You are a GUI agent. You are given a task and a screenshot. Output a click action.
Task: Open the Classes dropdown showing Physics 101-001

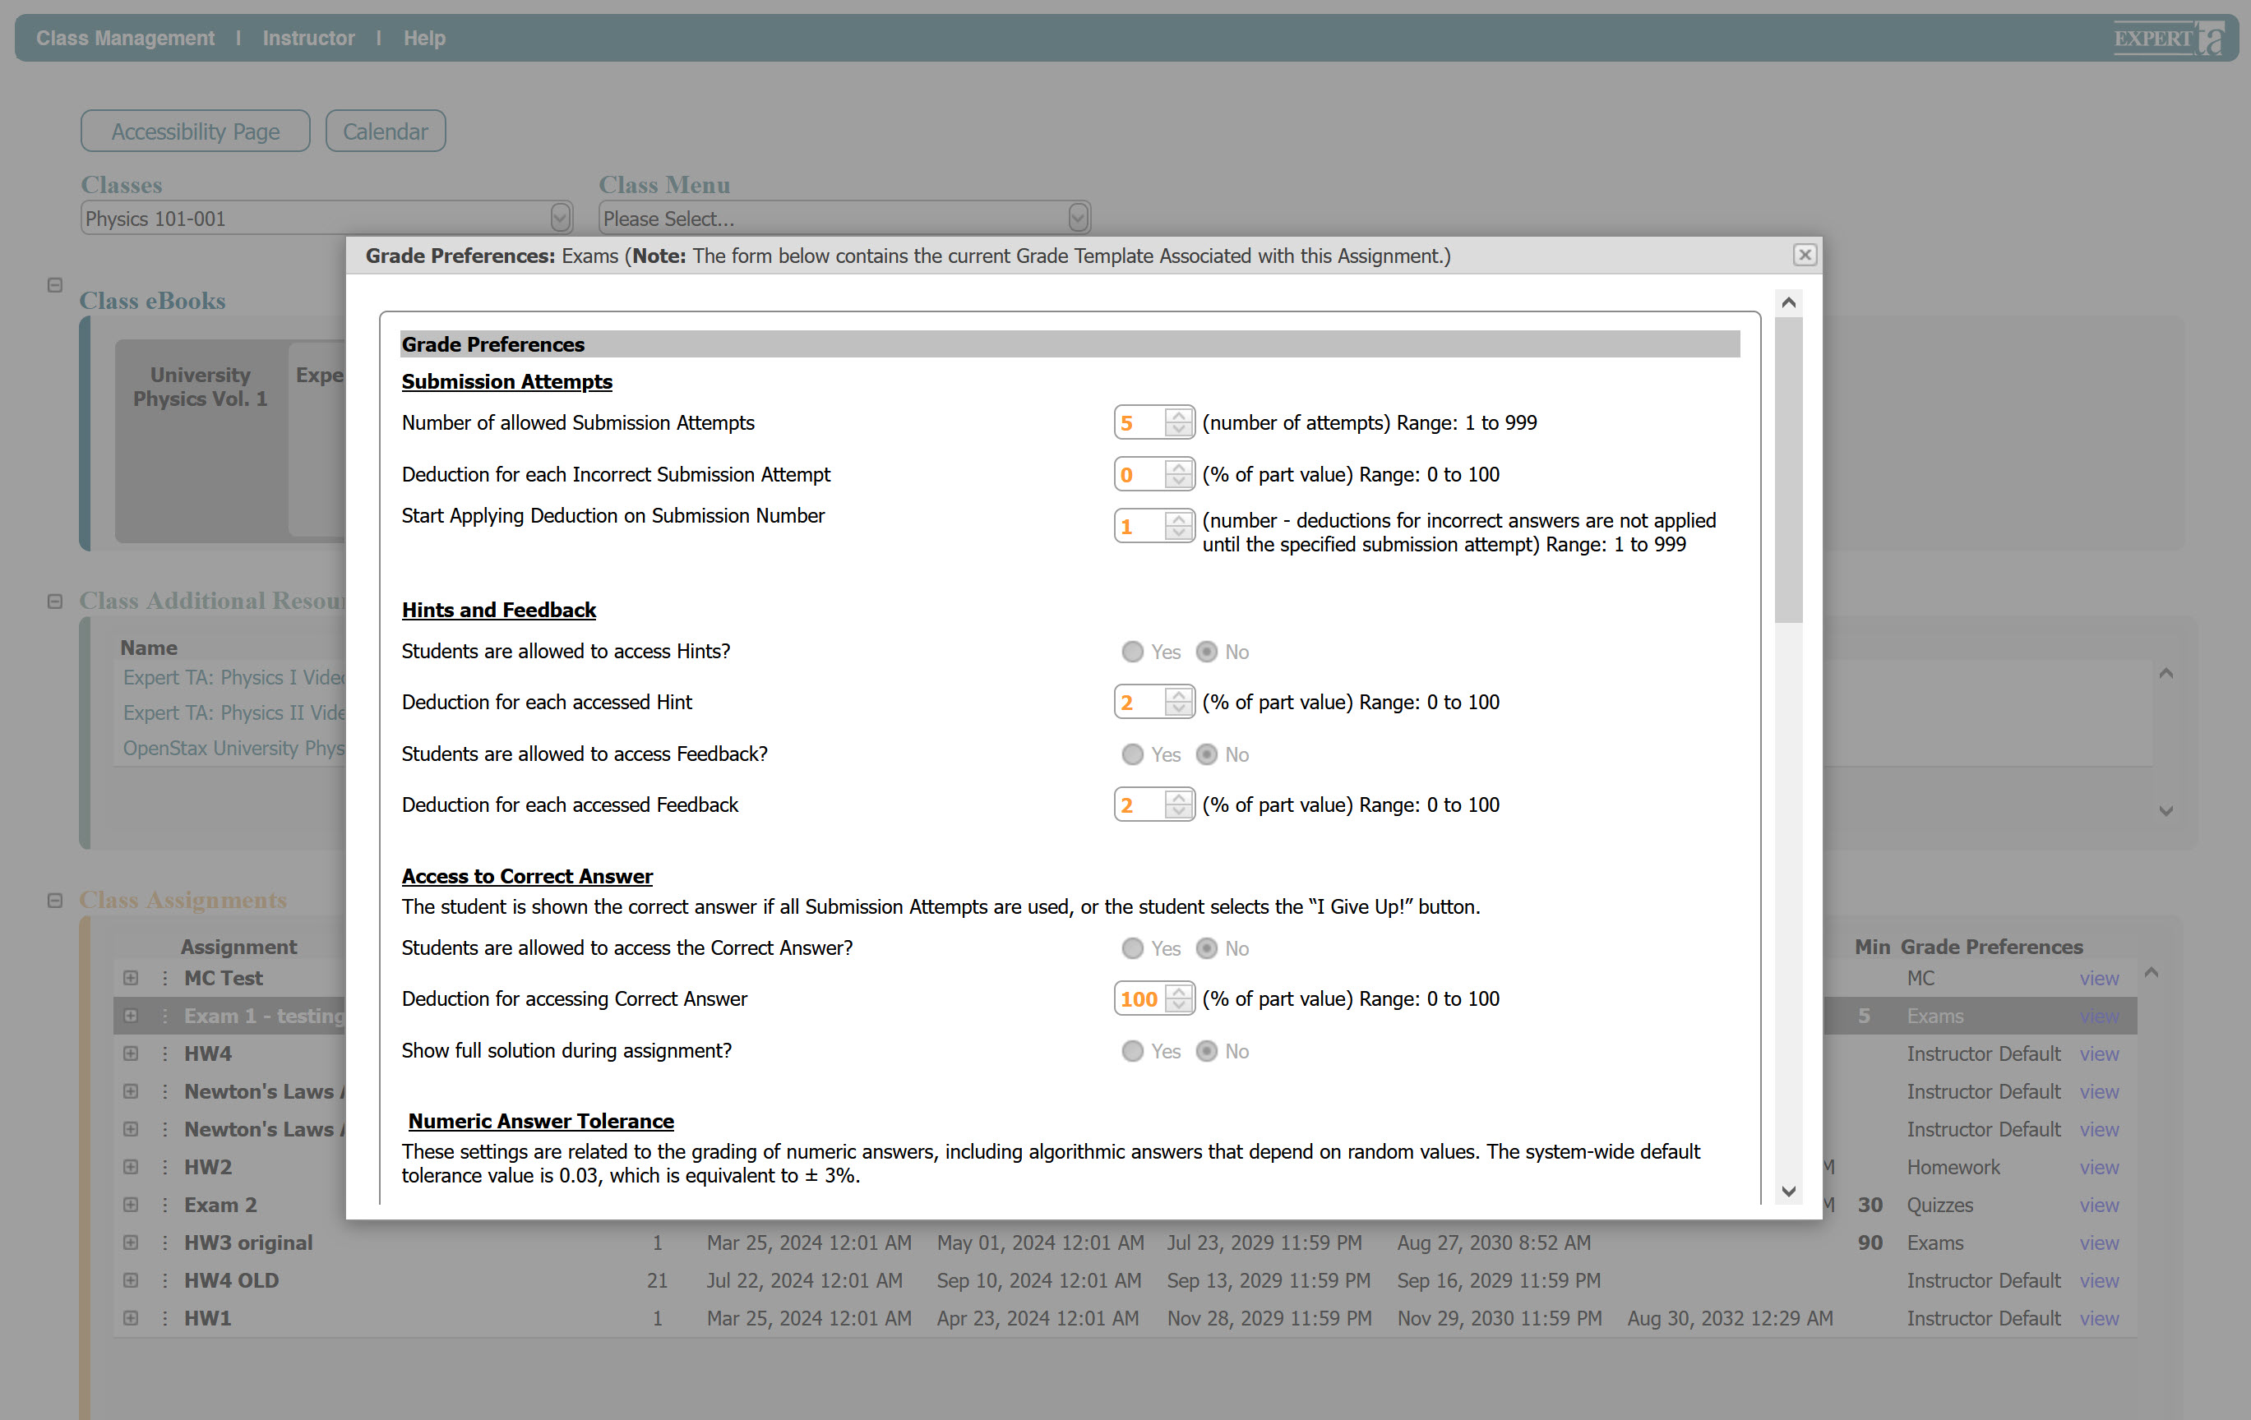[326, 219]
